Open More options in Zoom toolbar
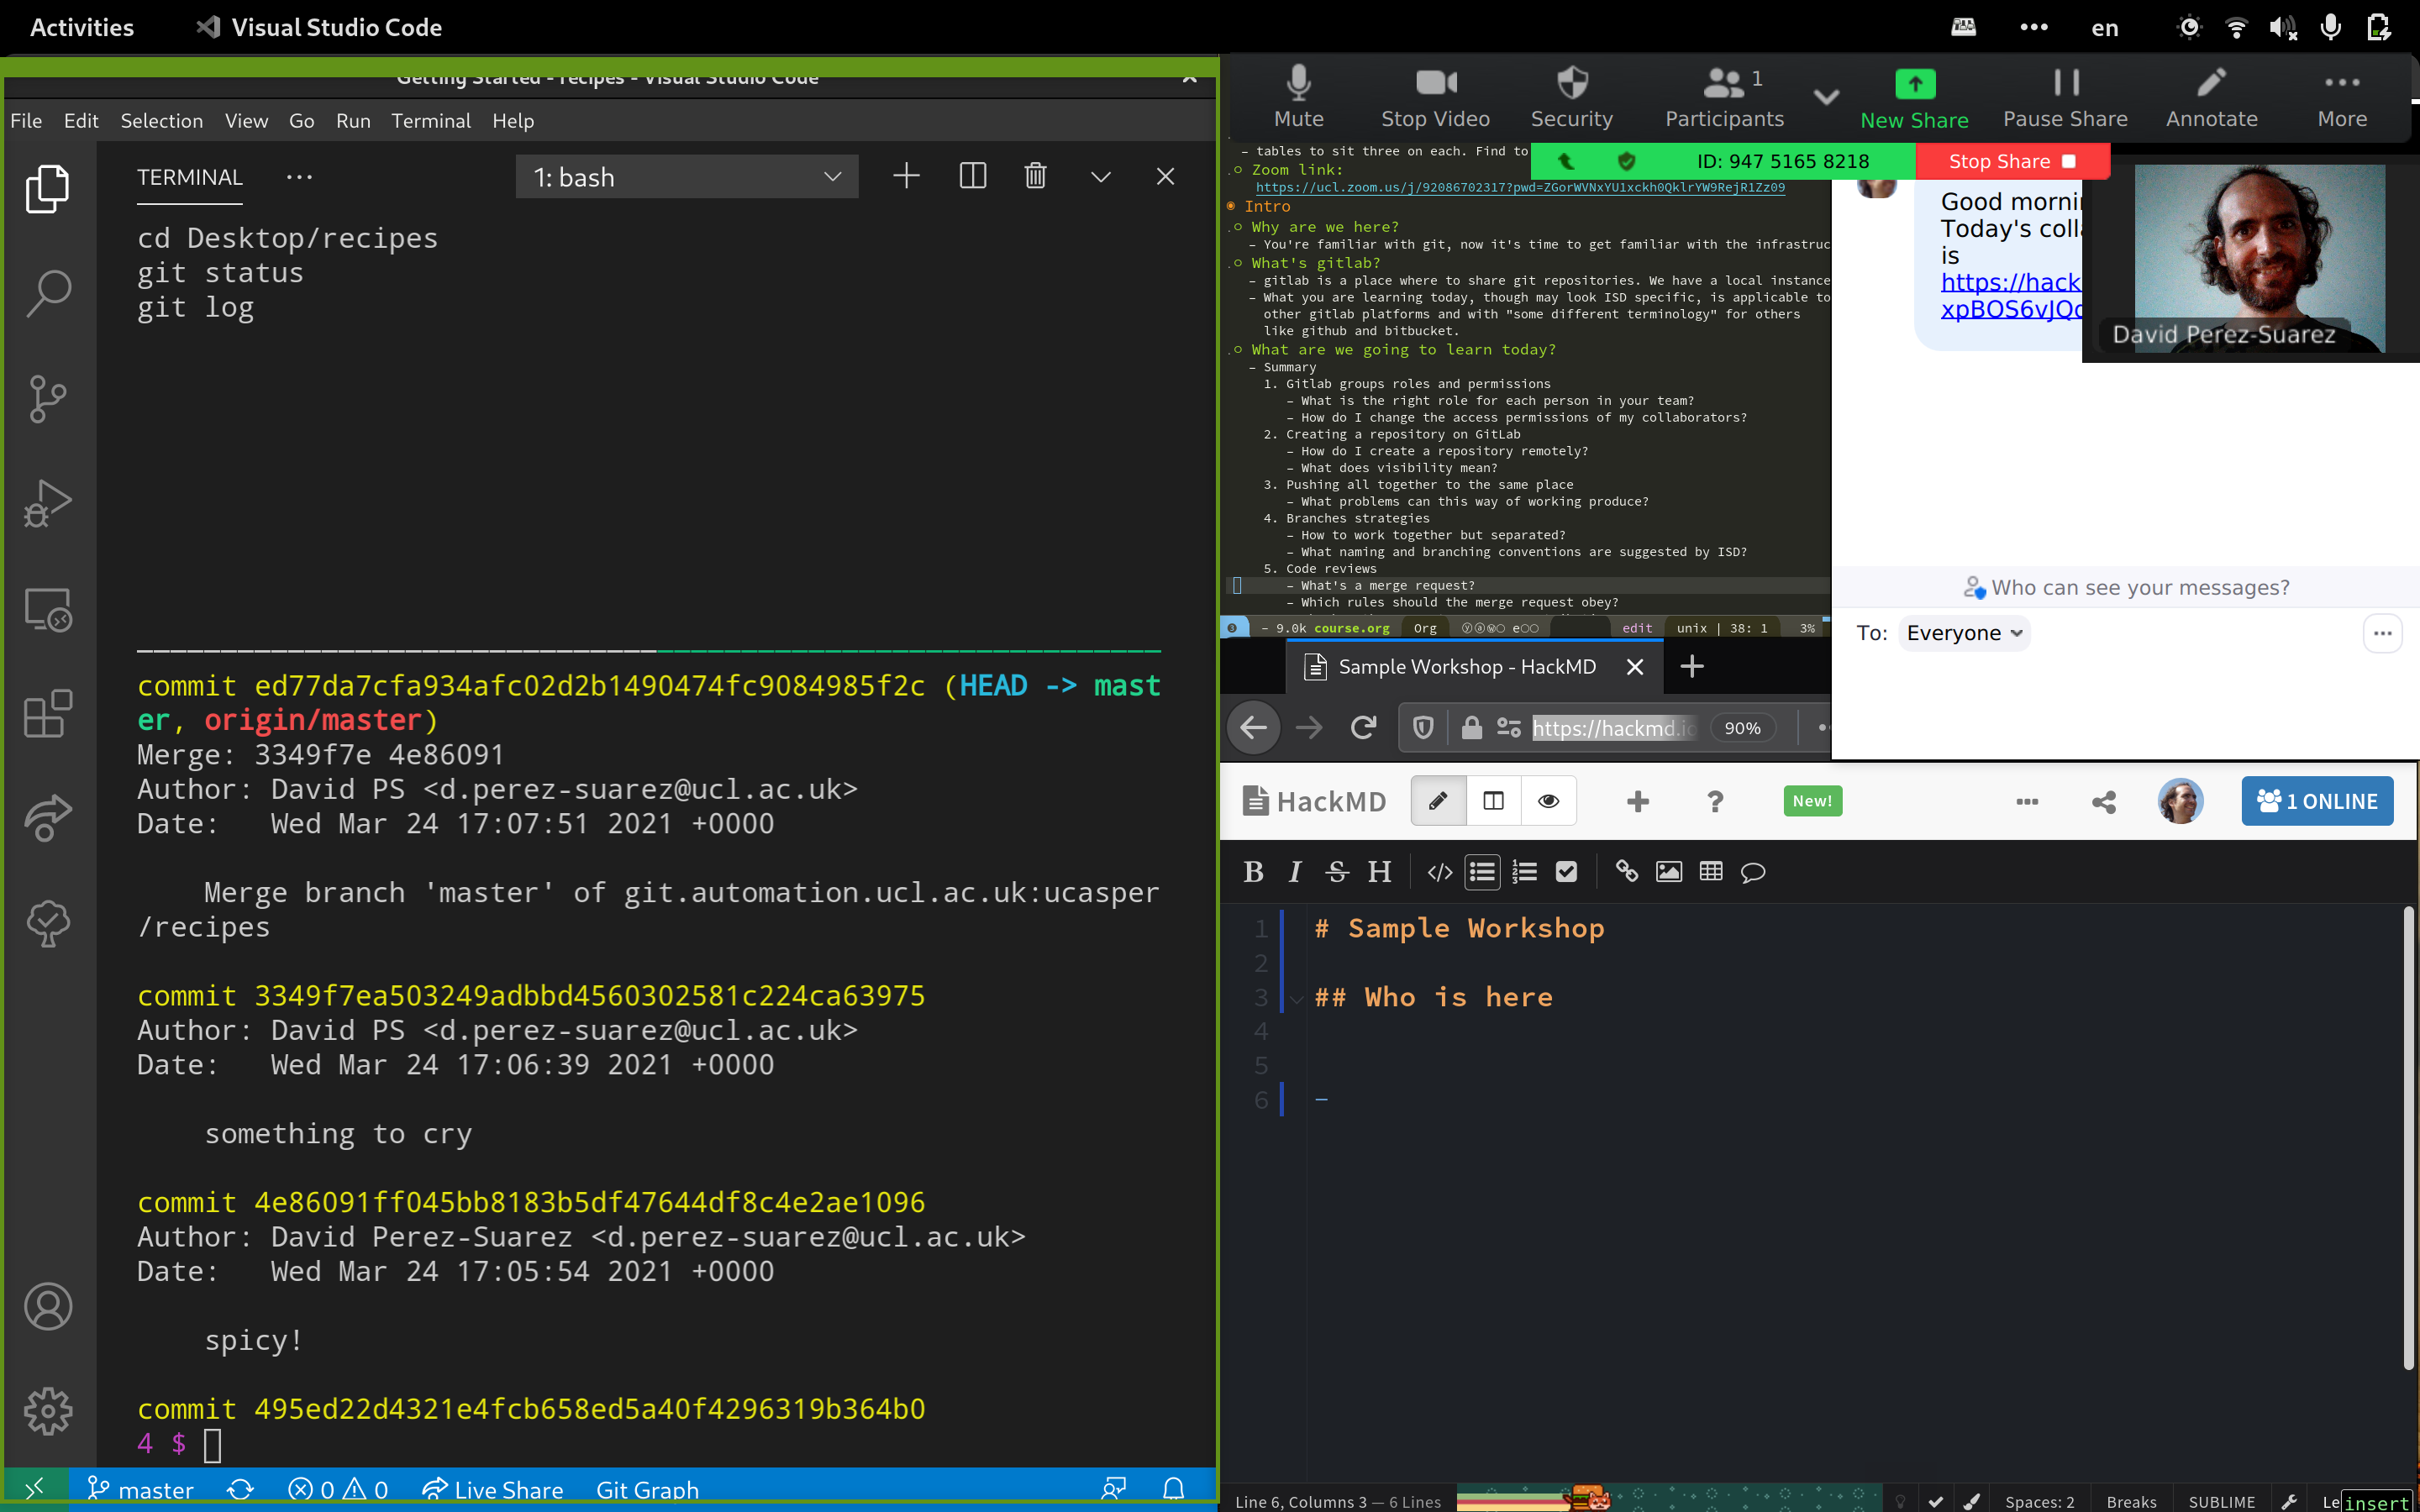 2342,97
